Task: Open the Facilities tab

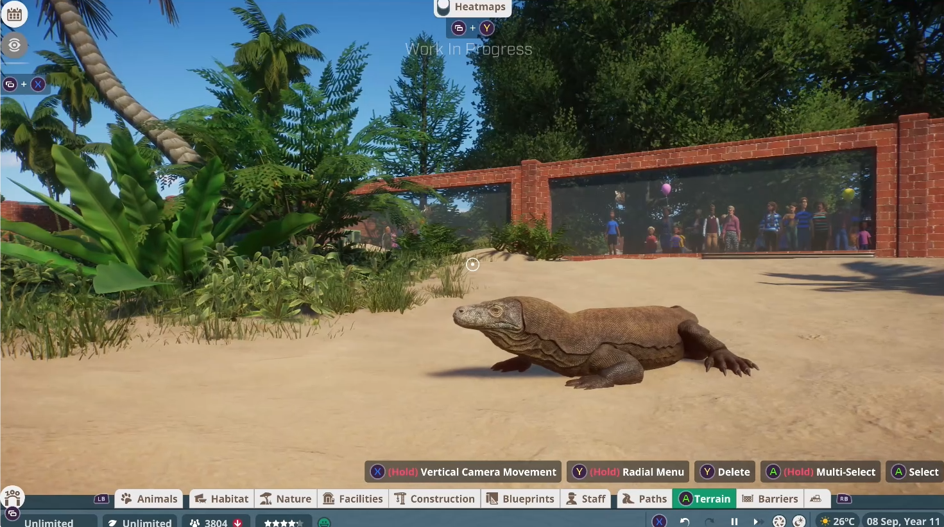Action: (353, 499)
